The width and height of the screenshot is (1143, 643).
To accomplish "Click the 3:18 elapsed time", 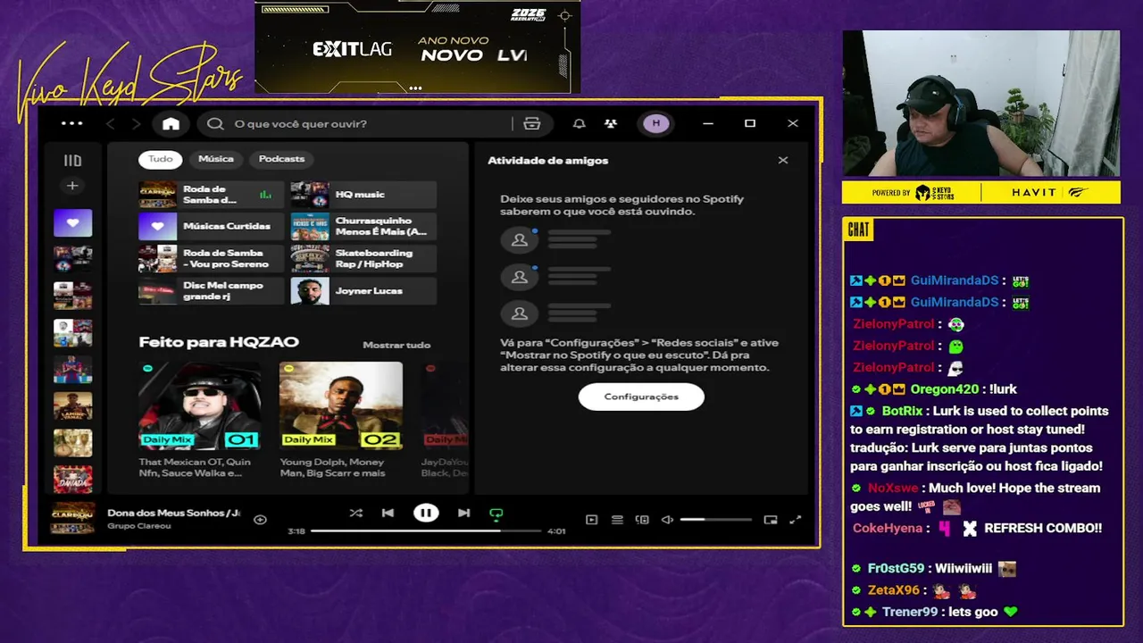I will pyautogui.click(x=296, y=531).
